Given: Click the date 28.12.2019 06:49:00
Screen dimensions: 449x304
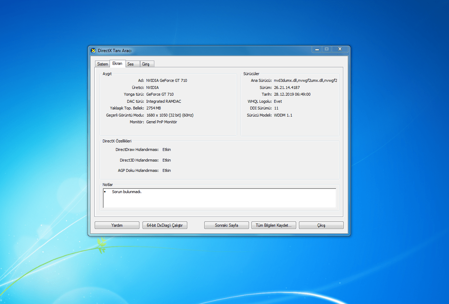Looking at the screenshot, I should [x=292, y=94].
